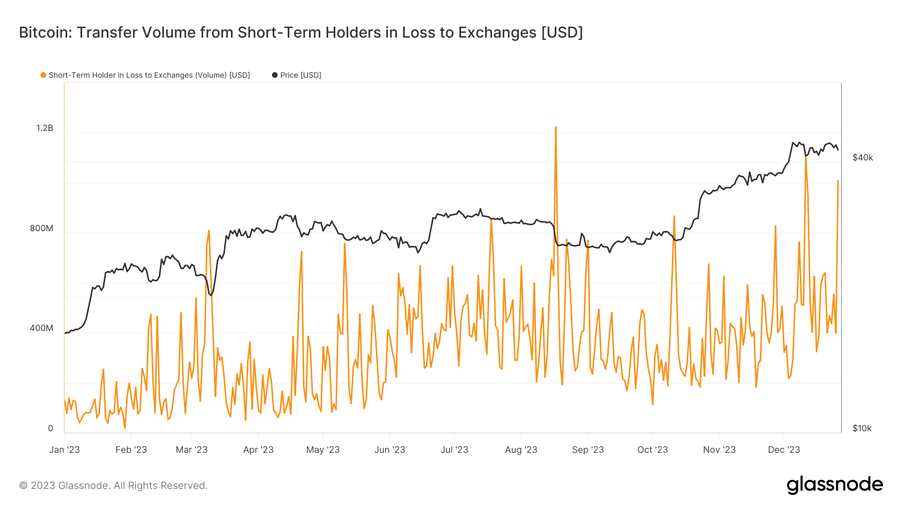Viewport: 902px width, 508px height.
Task: Select the Oct '23 axis label
Action: click(x=652, y=450)
